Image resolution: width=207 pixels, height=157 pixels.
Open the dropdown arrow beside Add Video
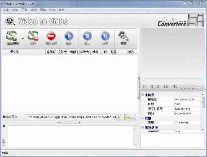(x=23, y=38)
